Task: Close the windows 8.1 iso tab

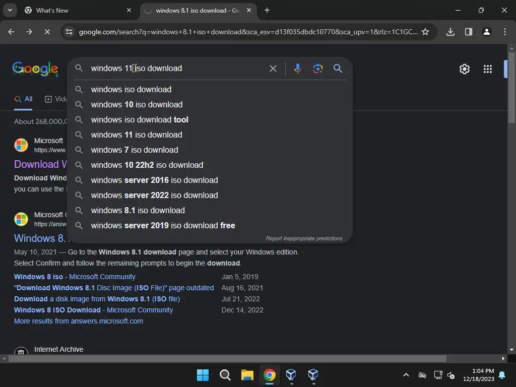Action: point(249,10)
